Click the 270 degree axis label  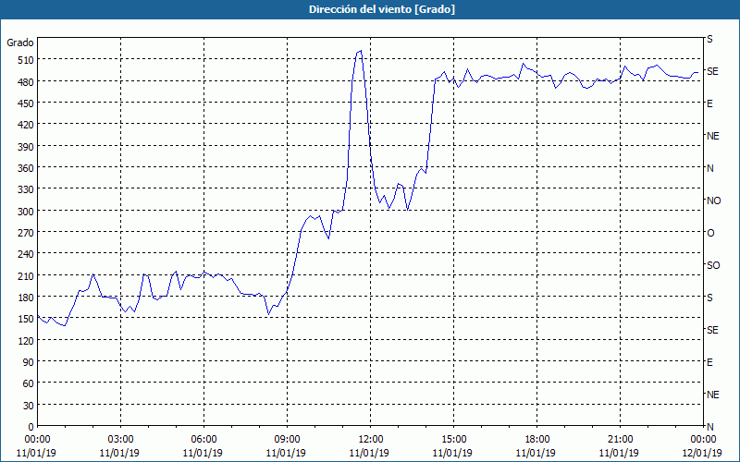pyautogui.click(x=26, y=234)
